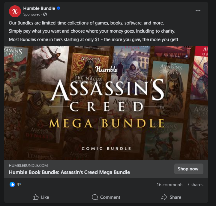Viewport: 216px width, 206px height.
Task: Open the Humble Bundle profile picture
Action: (x=15, y=11)
